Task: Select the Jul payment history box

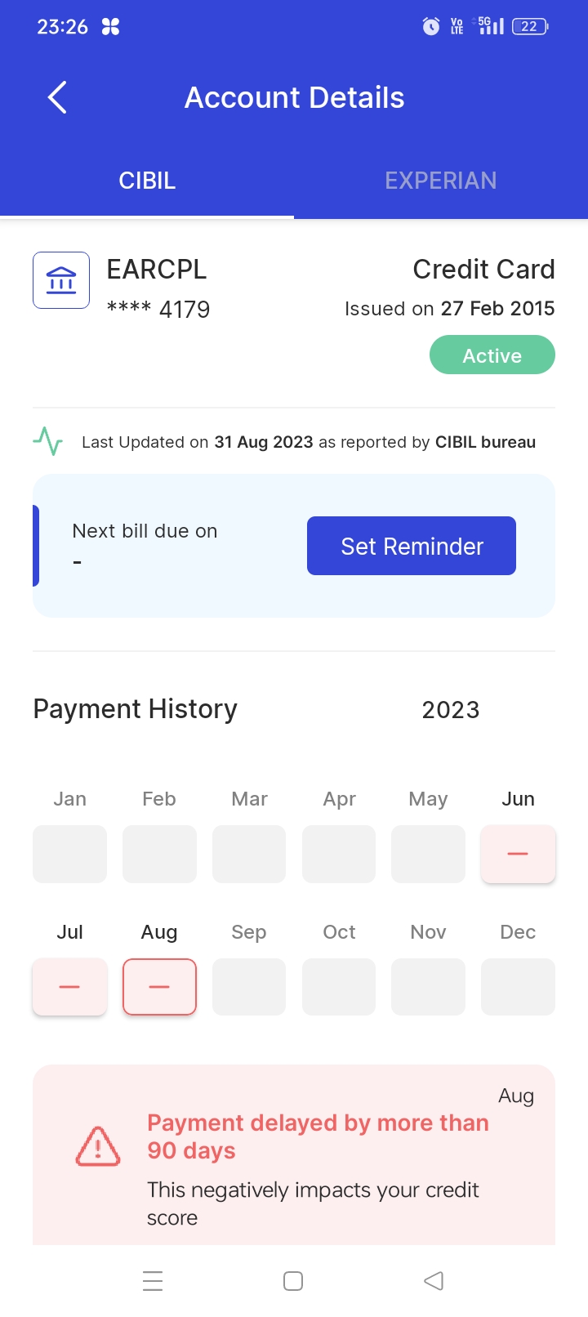Action: tap(70, 987)
